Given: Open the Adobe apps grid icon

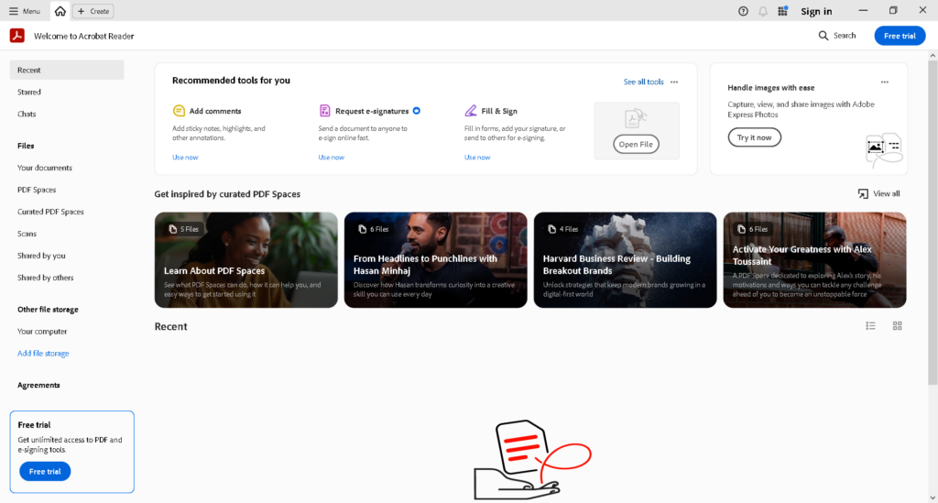Looking at the screenshot, I should click(x=782, y=11).
